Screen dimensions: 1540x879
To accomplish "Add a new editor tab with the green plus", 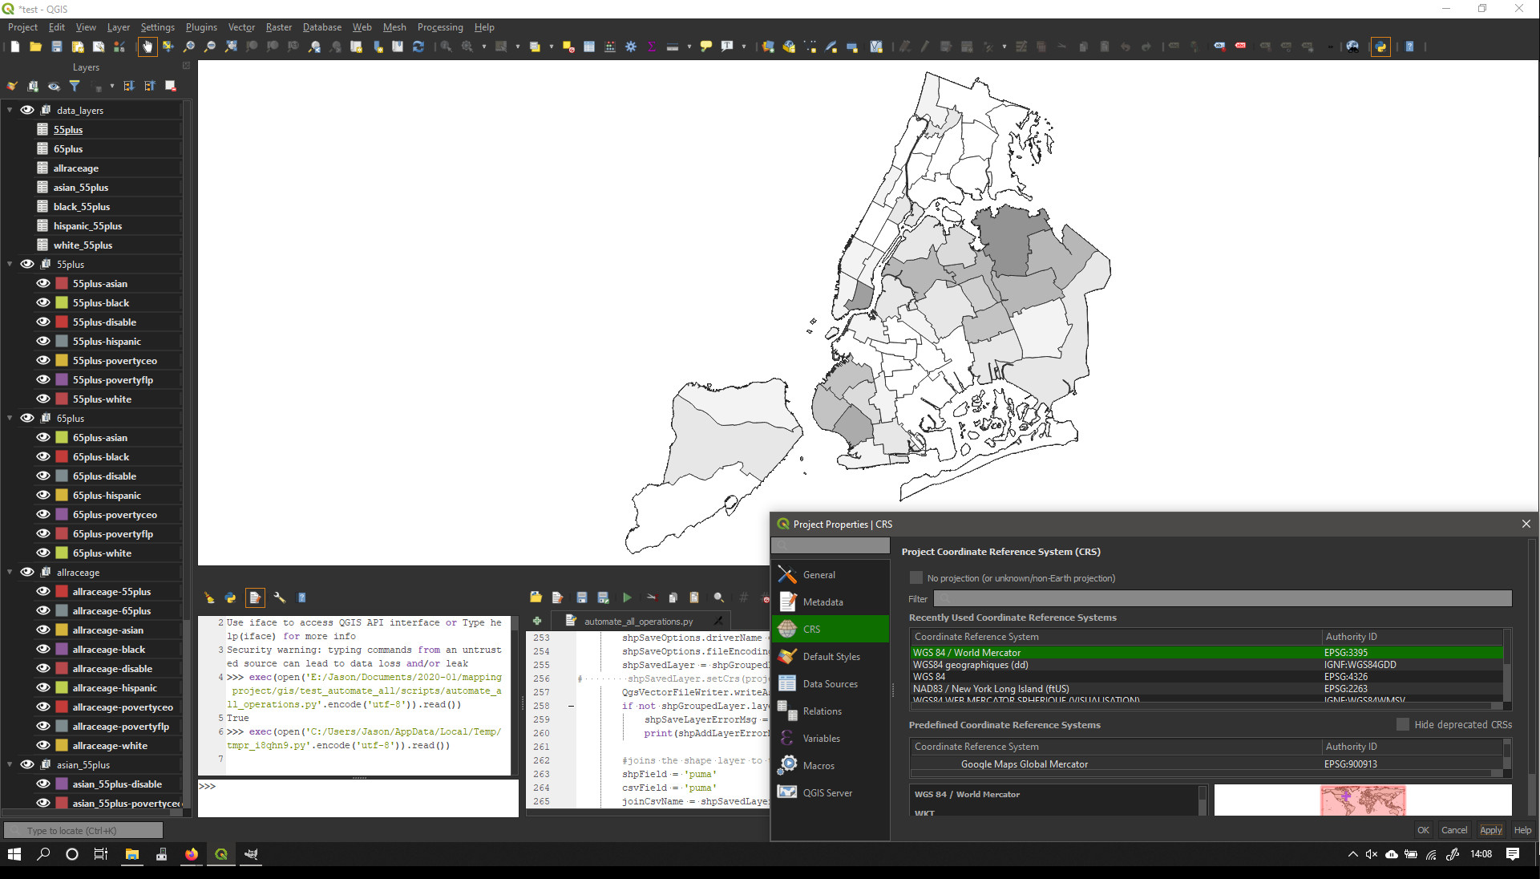I will (537, 621).
